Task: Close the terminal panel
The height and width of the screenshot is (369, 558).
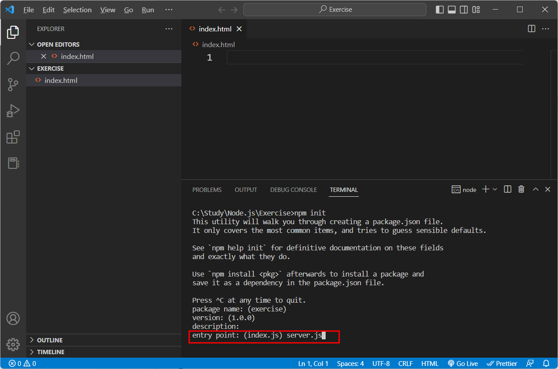Action: (x=548, y=189)
